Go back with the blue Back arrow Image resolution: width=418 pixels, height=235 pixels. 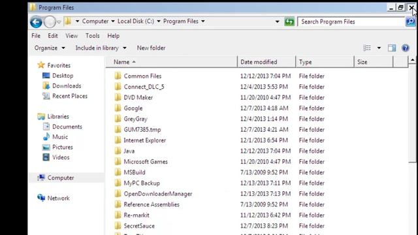click(36, 22)
